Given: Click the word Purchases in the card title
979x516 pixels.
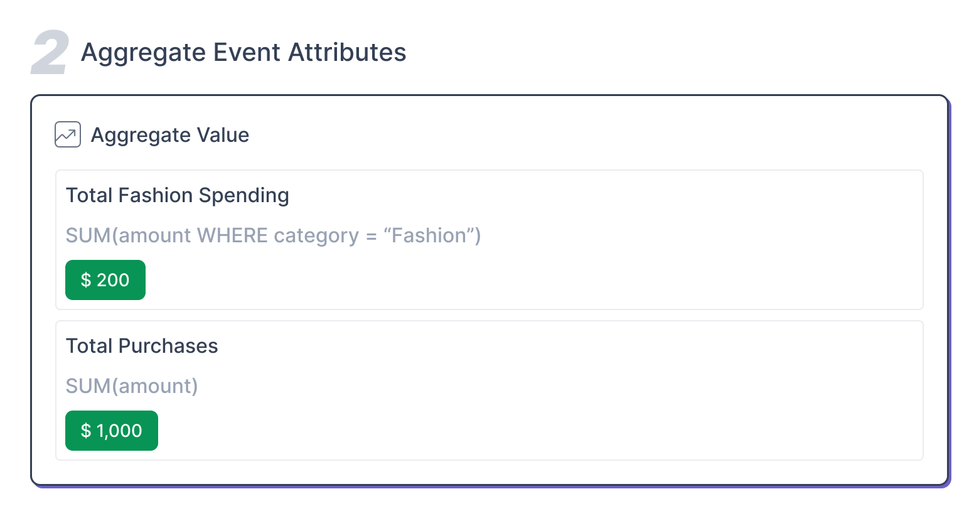Looking at the screenshot, I should 168,346.
